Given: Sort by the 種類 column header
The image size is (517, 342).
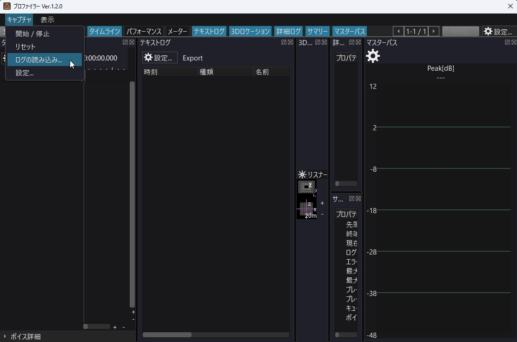Looking at the screenshot, I should coord(226,72).
